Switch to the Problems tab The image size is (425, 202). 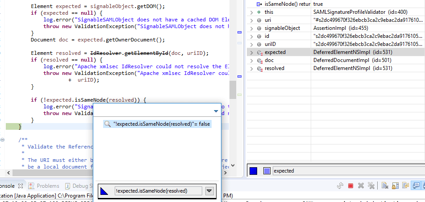[x=48, y=186]
